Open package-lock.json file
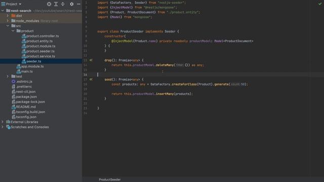 point(30,102)
